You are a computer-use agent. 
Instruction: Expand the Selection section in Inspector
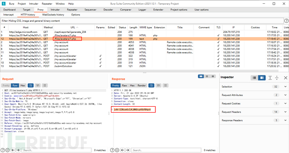[x=286, y=87]
